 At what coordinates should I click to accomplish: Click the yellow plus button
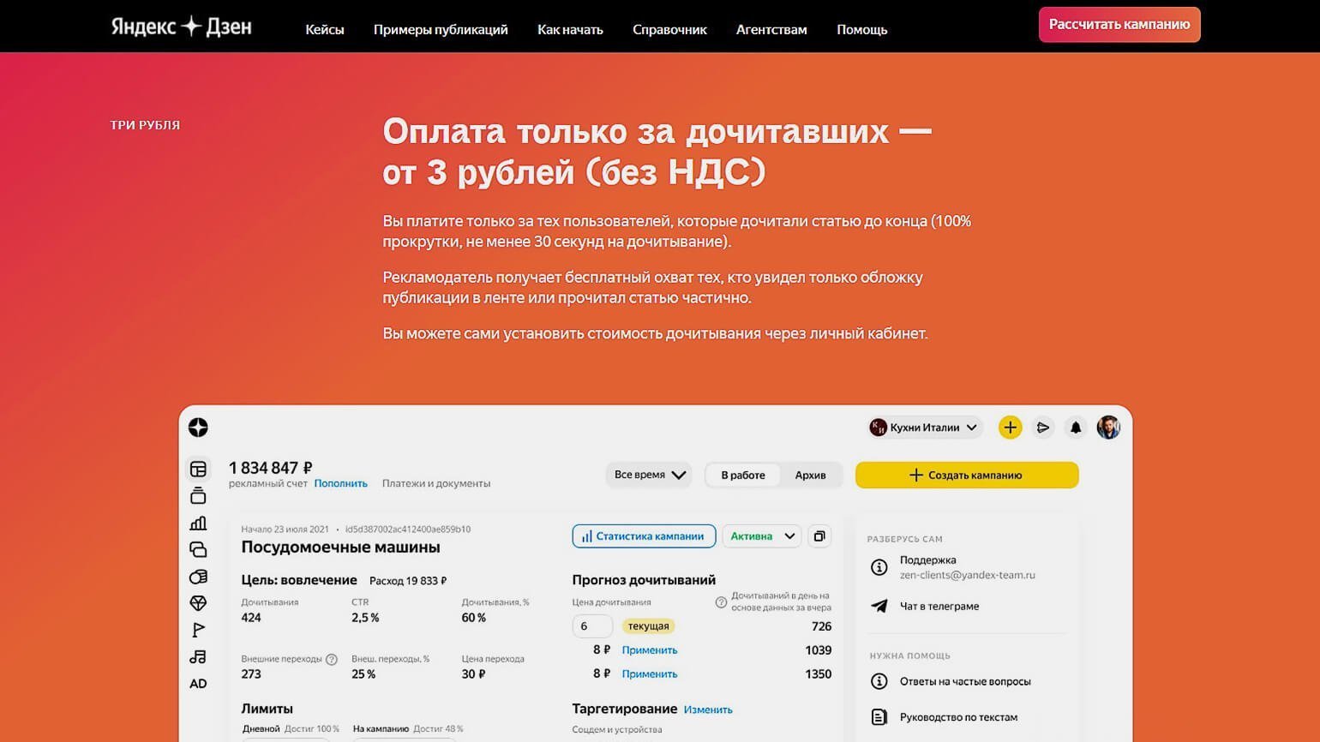(1010, 427)
